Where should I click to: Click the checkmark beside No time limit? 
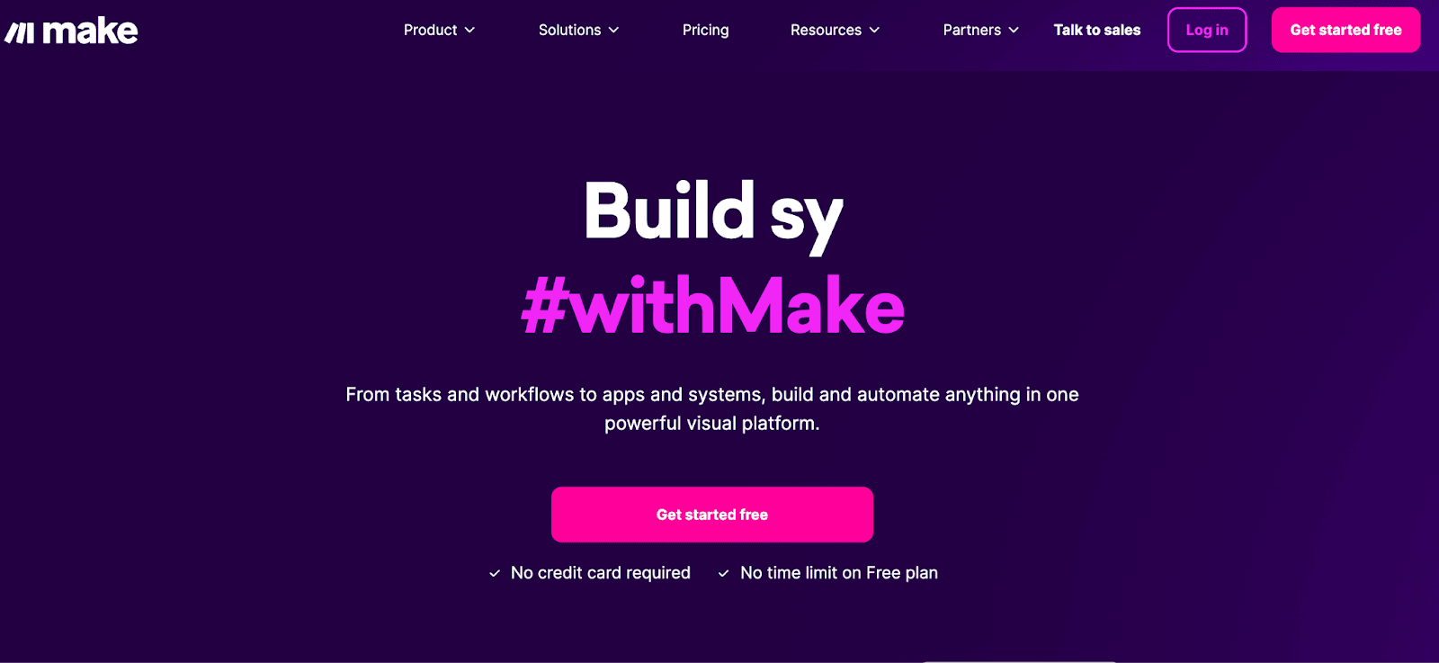[x=723, y=573]
